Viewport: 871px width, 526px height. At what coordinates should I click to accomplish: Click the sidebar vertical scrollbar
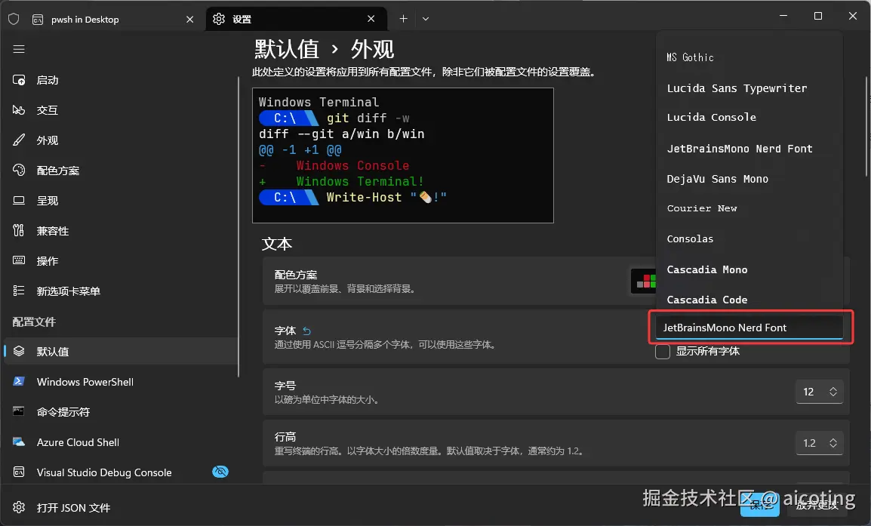click(x=239, y=226)
